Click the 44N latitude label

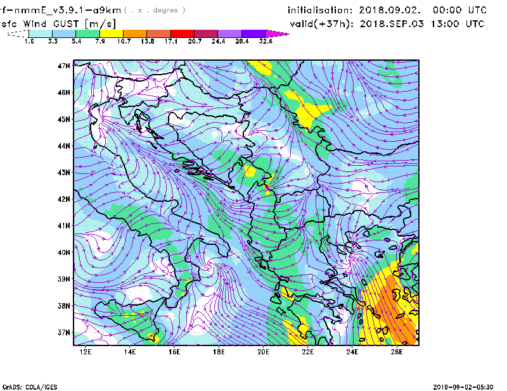click(x=64, y=146)
